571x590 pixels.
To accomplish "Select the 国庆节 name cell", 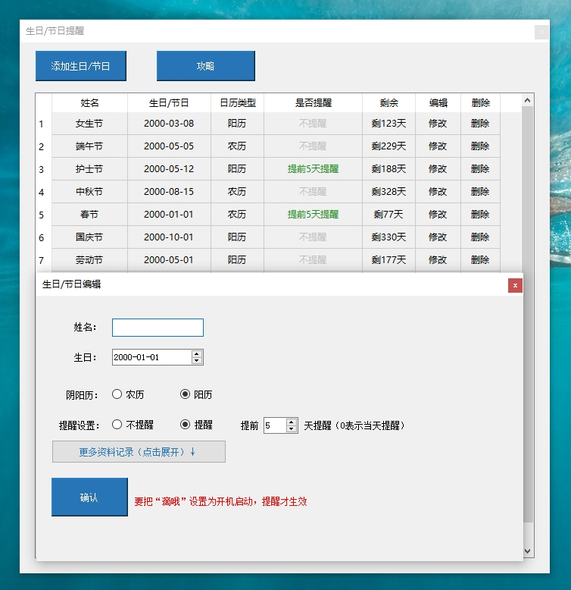I will click(90, 237).
